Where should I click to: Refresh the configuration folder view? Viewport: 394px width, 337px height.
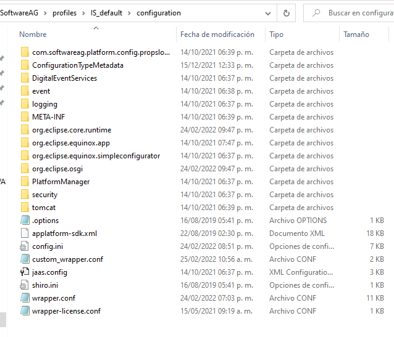286,13
